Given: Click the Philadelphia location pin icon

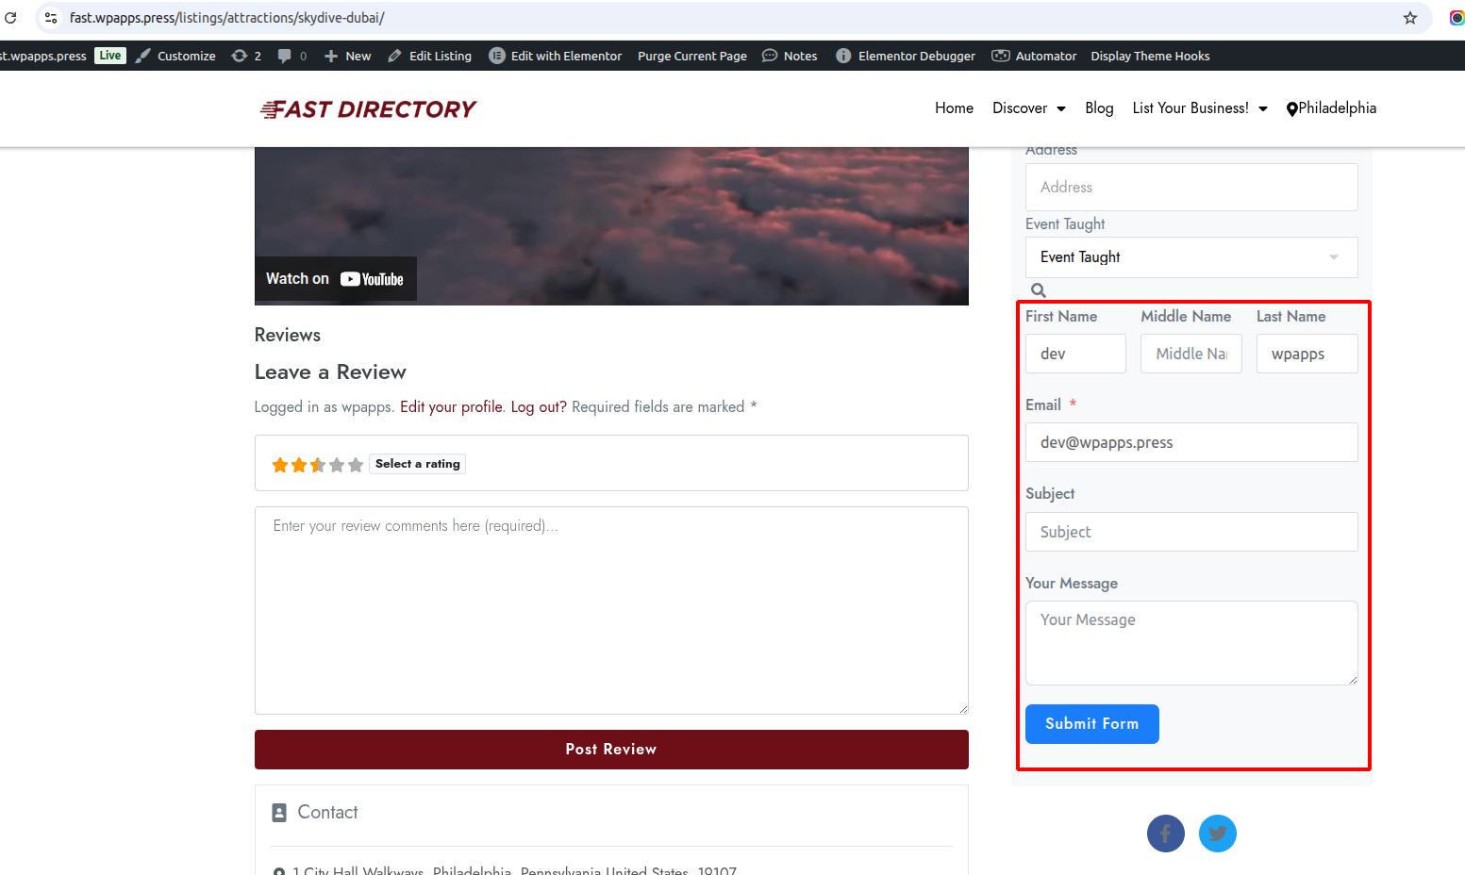Looking at the screenshot, I should [1291, 109].
